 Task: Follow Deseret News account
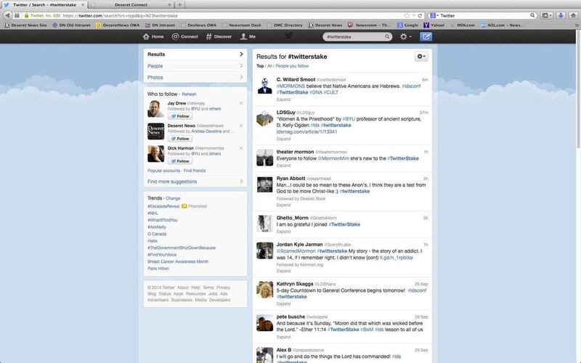179,139
